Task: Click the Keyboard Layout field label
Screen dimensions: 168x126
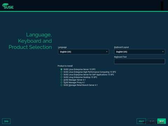Action: pyautogui.click(x=121, y=47)
